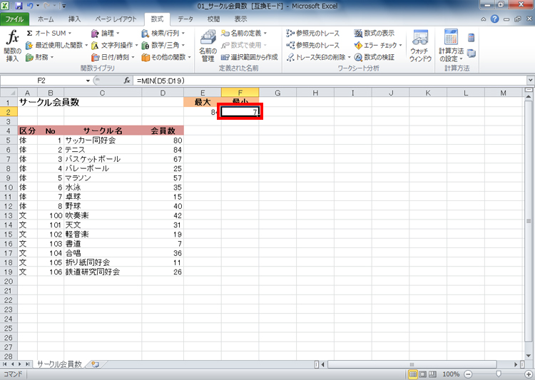The height and width of the screenshot is (380, 535).
Task: Open the Excel Help question mark icon
Action: (x=495, y=19)
